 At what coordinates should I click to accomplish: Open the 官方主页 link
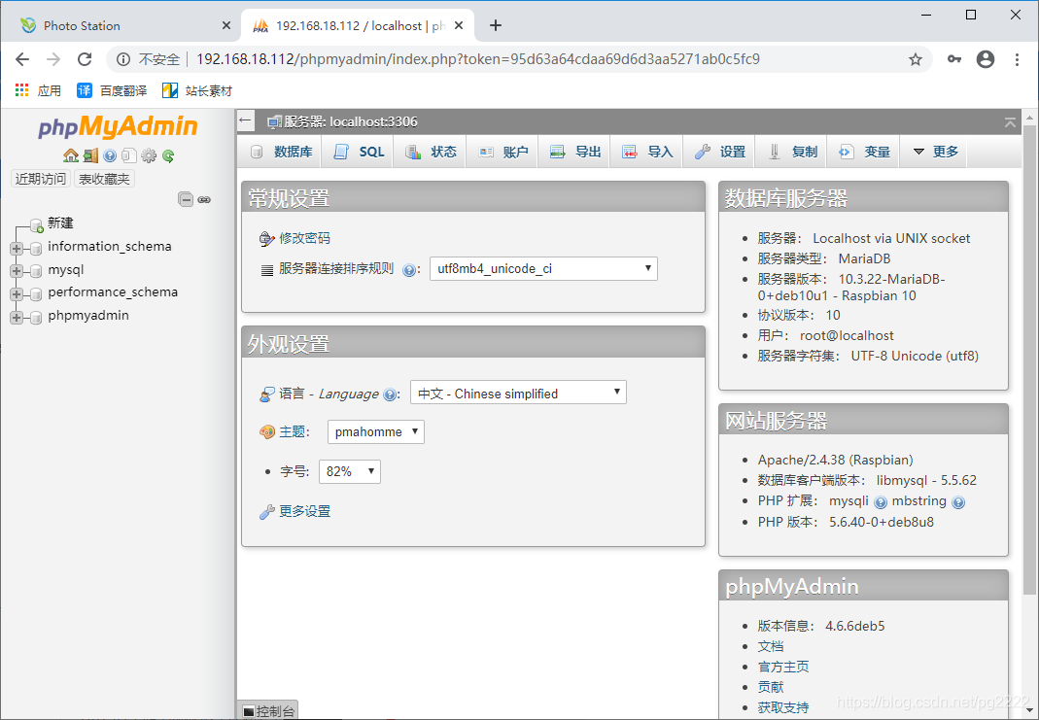tap(783, 667)
